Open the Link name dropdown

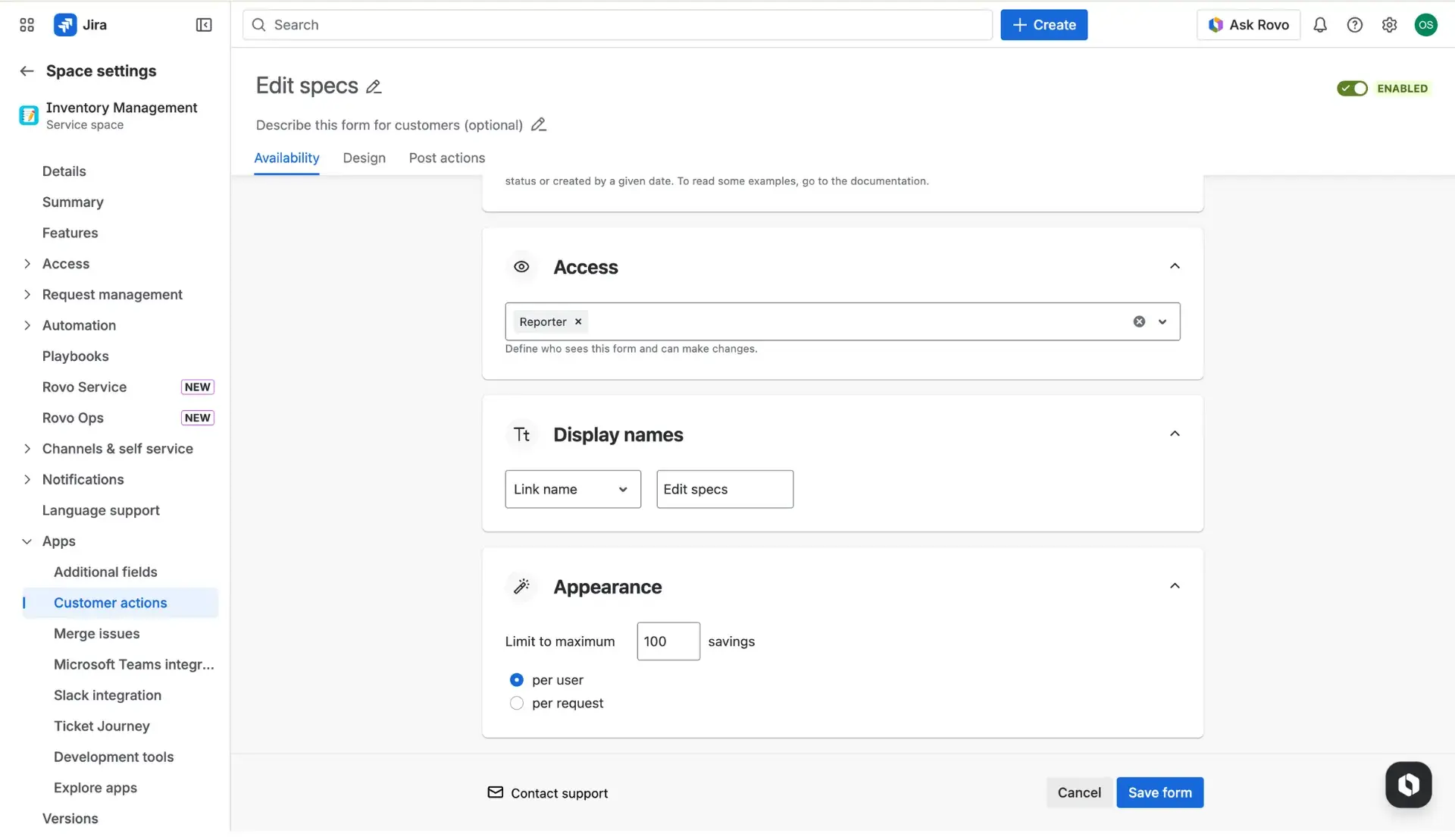coord(572,489)
